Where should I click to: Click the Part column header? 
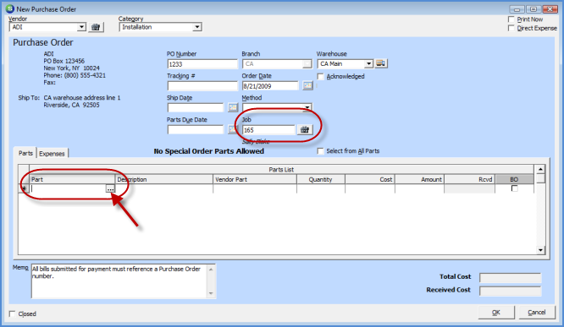pos(72,179)
